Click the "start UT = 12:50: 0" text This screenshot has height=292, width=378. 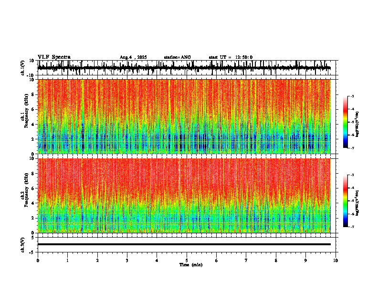(231, 57)
